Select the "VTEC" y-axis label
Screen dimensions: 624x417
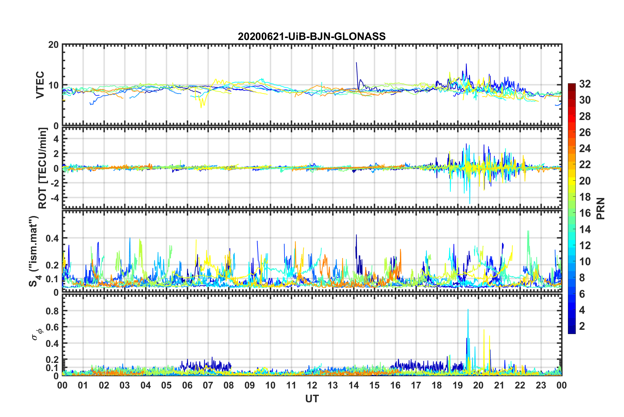point(40,85)
